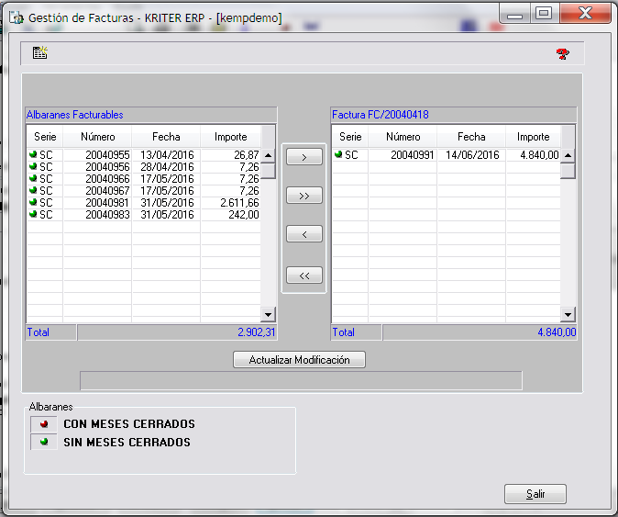Click green status dot of albarán 20040966
618x517 pixels.
(33, 178)
